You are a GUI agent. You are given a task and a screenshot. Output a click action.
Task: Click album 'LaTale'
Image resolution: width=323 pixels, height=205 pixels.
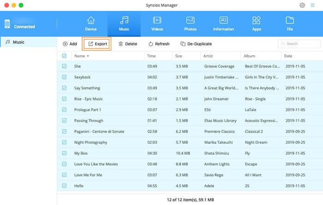tap(251, 110)
